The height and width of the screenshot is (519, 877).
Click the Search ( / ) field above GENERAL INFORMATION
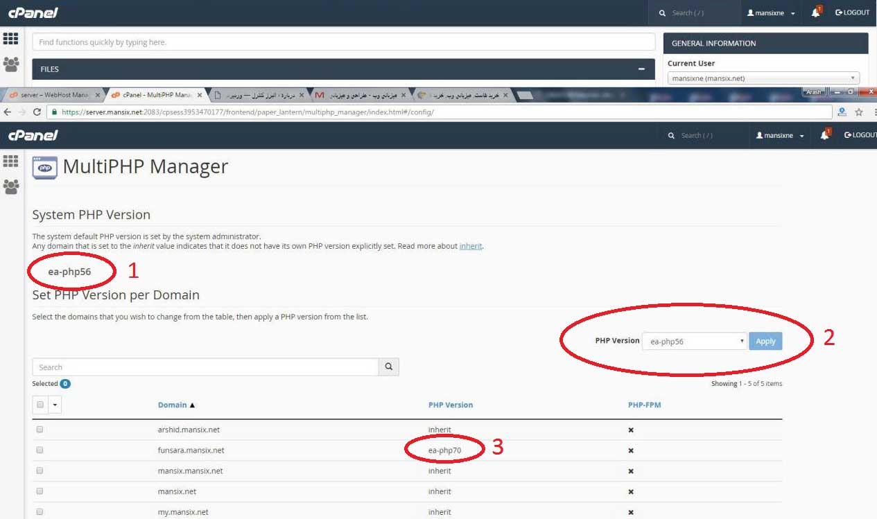(693, 12)
